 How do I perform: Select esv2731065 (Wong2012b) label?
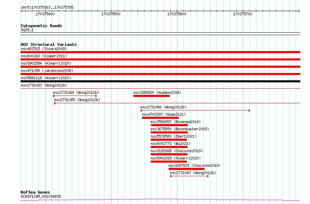[77, 100]
